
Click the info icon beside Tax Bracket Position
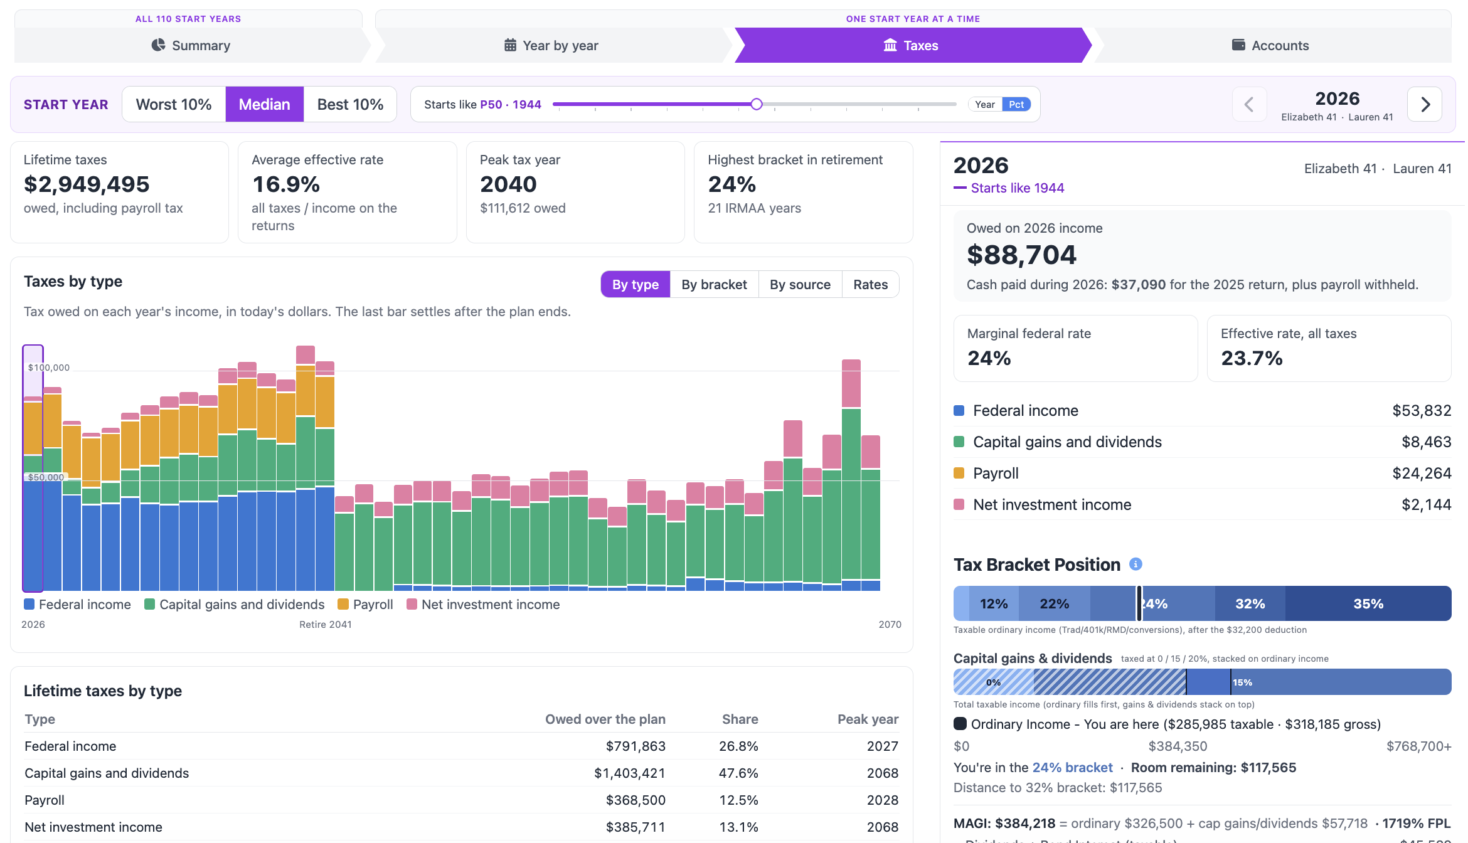(x=1136, y=564)
